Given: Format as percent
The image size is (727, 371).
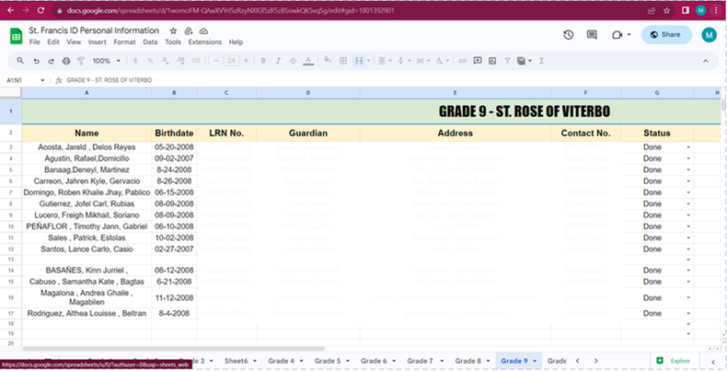Looking at the screenshot, I should [x=150, y=61].
